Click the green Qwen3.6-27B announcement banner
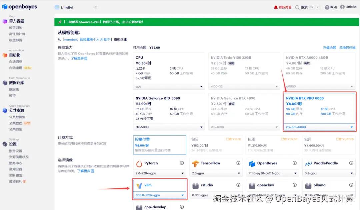 click(207, 22)
